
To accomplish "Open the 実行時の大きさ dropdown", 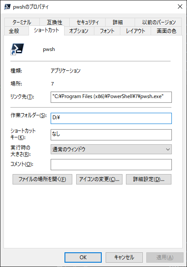I will [x=111, y=149].
